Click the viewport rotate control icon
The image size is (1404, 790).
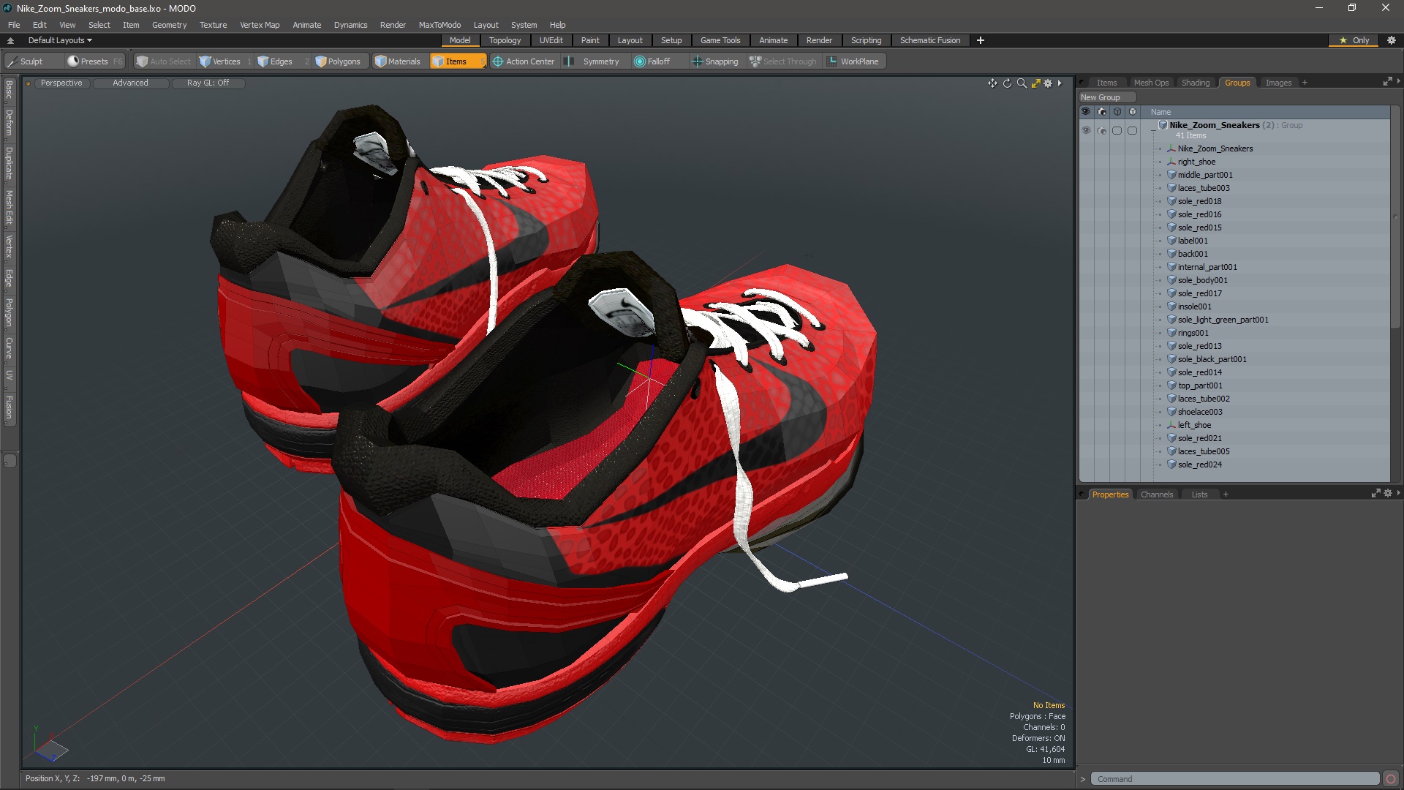coord(1007,83)
